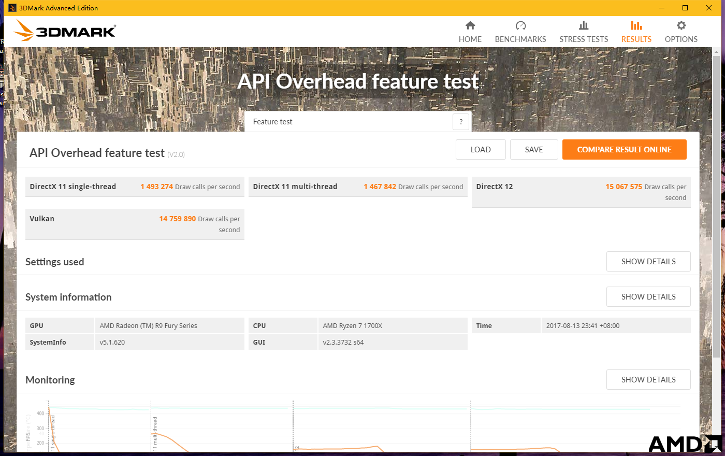Open the Feature test help question mark

pos(461,122)
